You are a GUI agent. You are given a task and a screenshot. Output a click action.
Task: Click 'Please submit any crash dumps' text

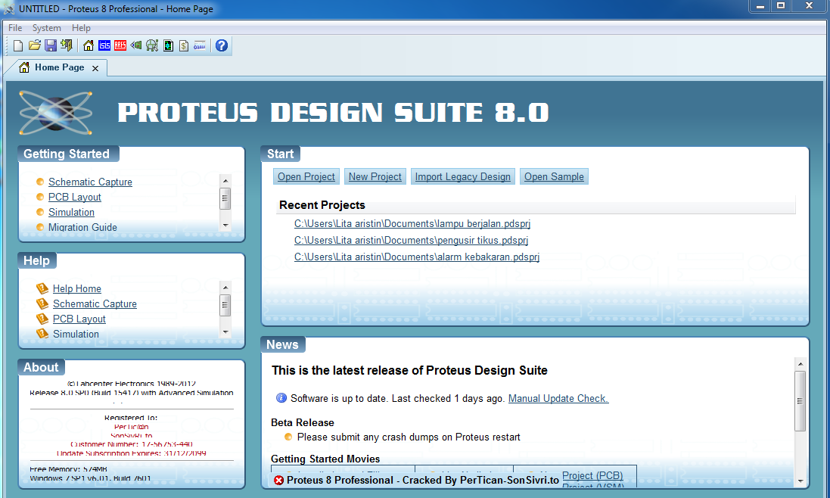point(409,437)
